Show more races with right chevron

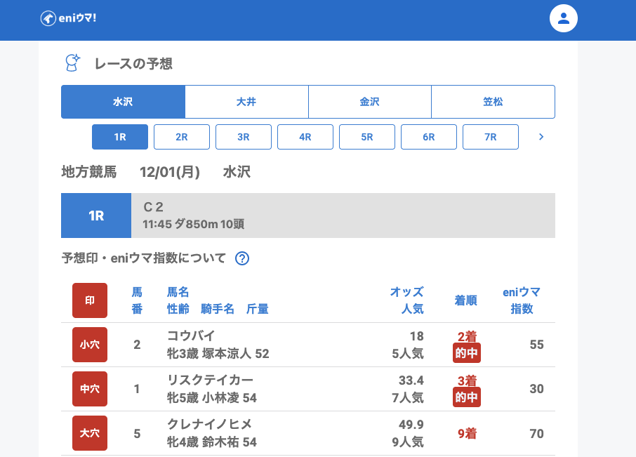pyautogui.click(x=541, y=137)
